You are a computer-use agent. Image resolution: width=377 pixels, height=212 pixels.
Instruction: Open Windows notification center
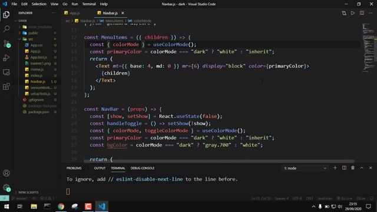pos(368,207)
